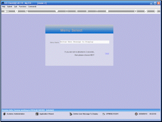Click the circled X toolbar icon
Screen dimensions: 162x122
point(156,11)
